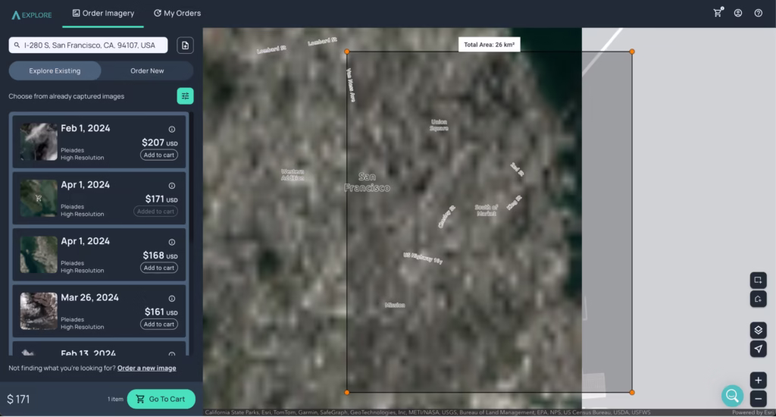
Task: Switch to the Order New toggle
Action: [x=147, y=71]
